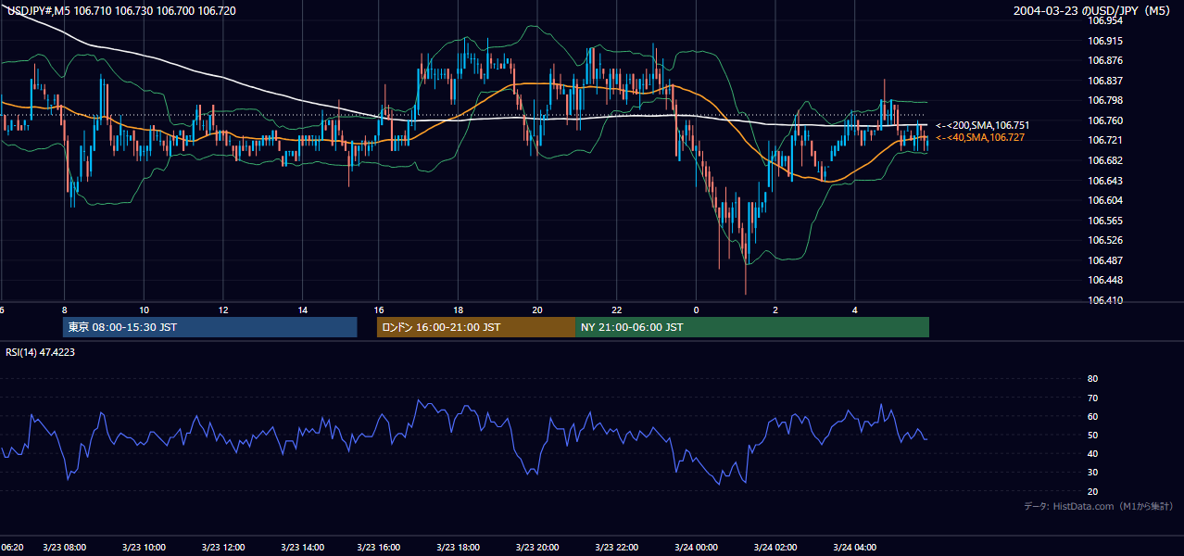This screenshot has width=1184, height=556.
Task: Click the RSI(14) 47.4223 indicator label
Action: pyautogui.click(x=41, y=352)
